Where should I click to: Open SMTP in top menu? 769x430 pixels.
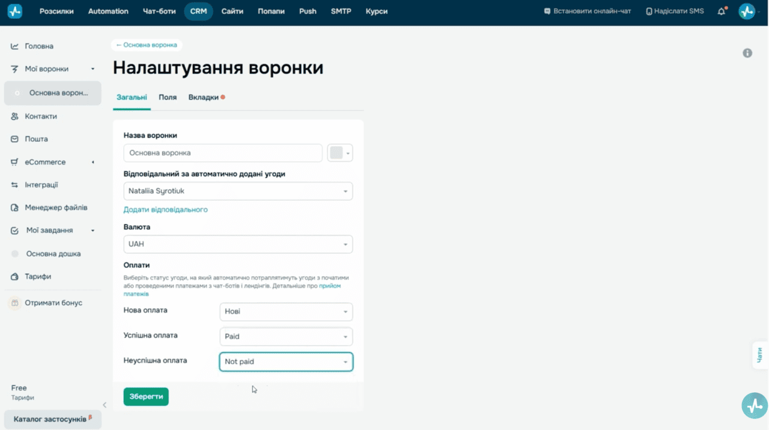point(341,11)
